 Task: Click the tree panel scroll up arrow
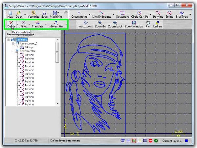(x=57, y=40)
